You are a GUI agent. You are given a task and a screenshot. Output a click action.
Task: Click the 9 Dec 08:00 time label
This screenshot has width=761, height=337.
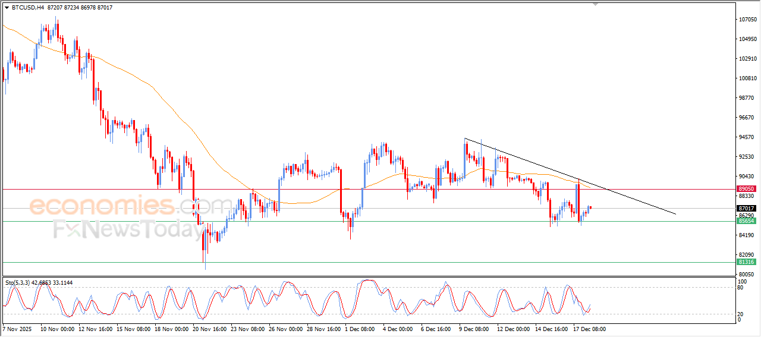[474, 329]
